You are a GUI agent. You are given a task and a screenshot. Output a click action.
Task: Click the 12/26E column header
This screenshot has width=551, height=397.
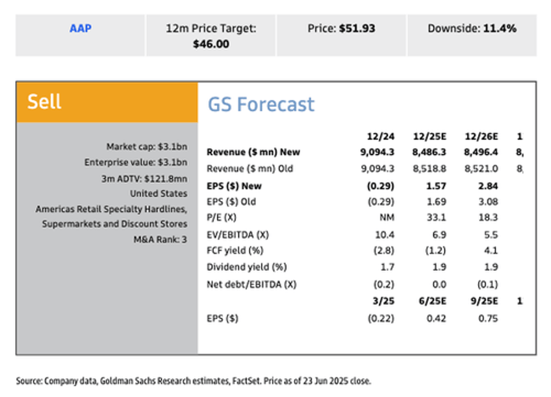pos(481,136)
